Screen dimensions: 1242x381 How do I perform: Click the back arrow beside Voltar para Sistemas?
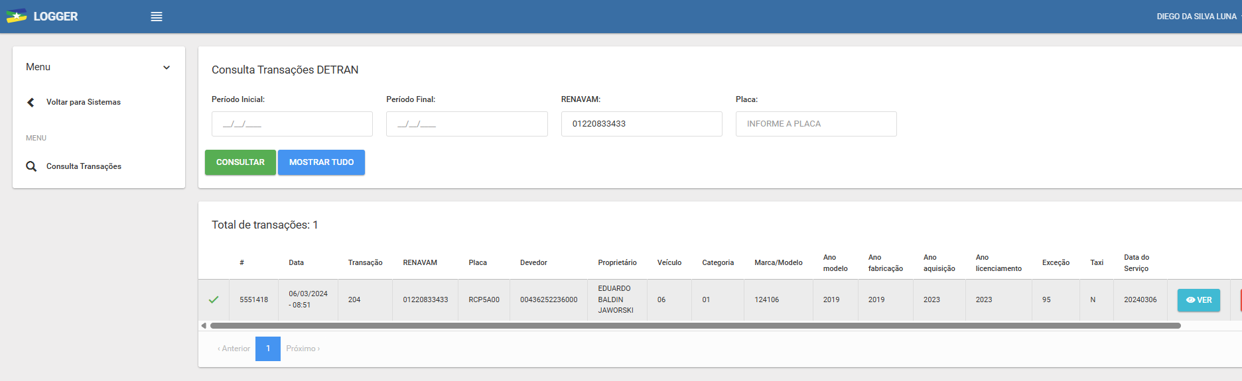pos(31,102)
